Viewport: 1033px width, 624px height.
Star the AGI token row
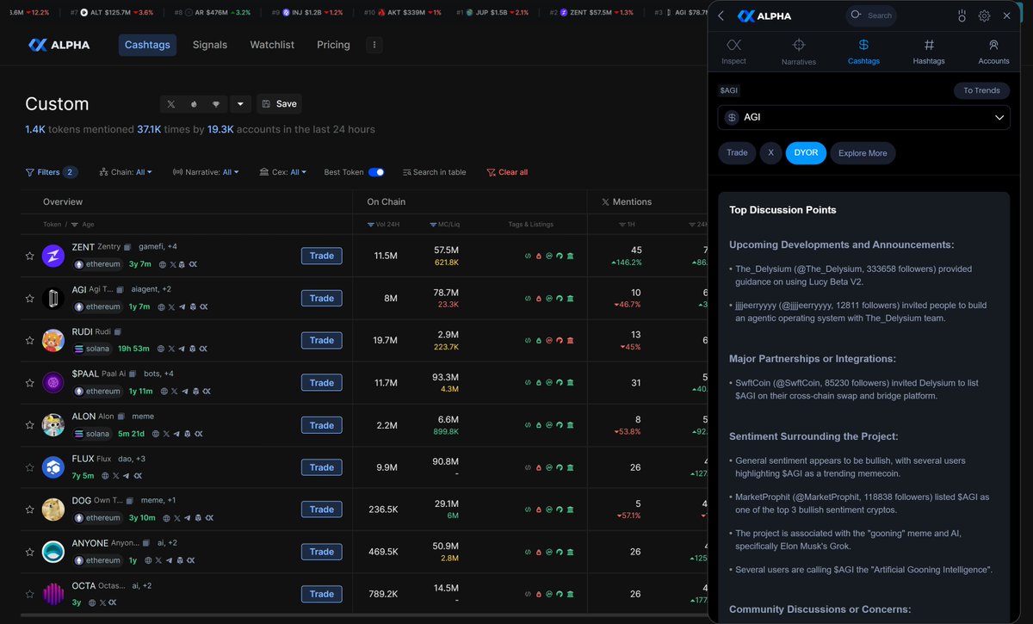point(29,298)
